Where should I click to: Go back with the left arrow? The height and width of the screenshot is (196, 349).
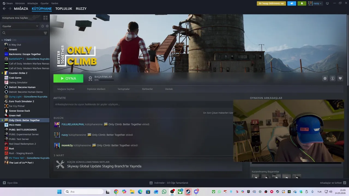coord(4,9)
